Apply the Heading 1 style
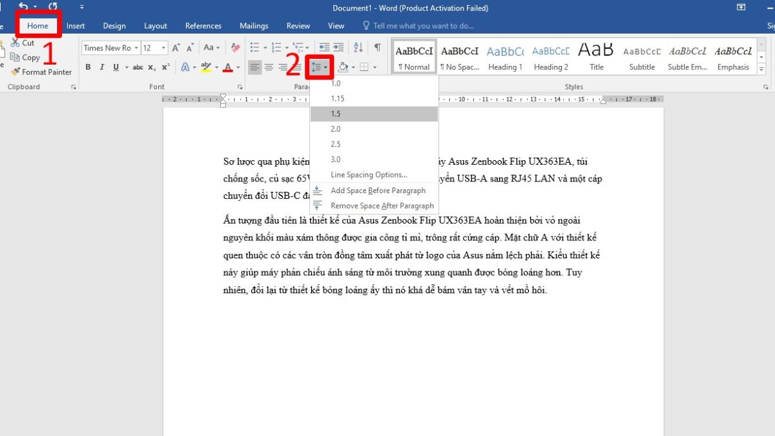This screenshot has height=436, width=775. (x=505, y=57)
